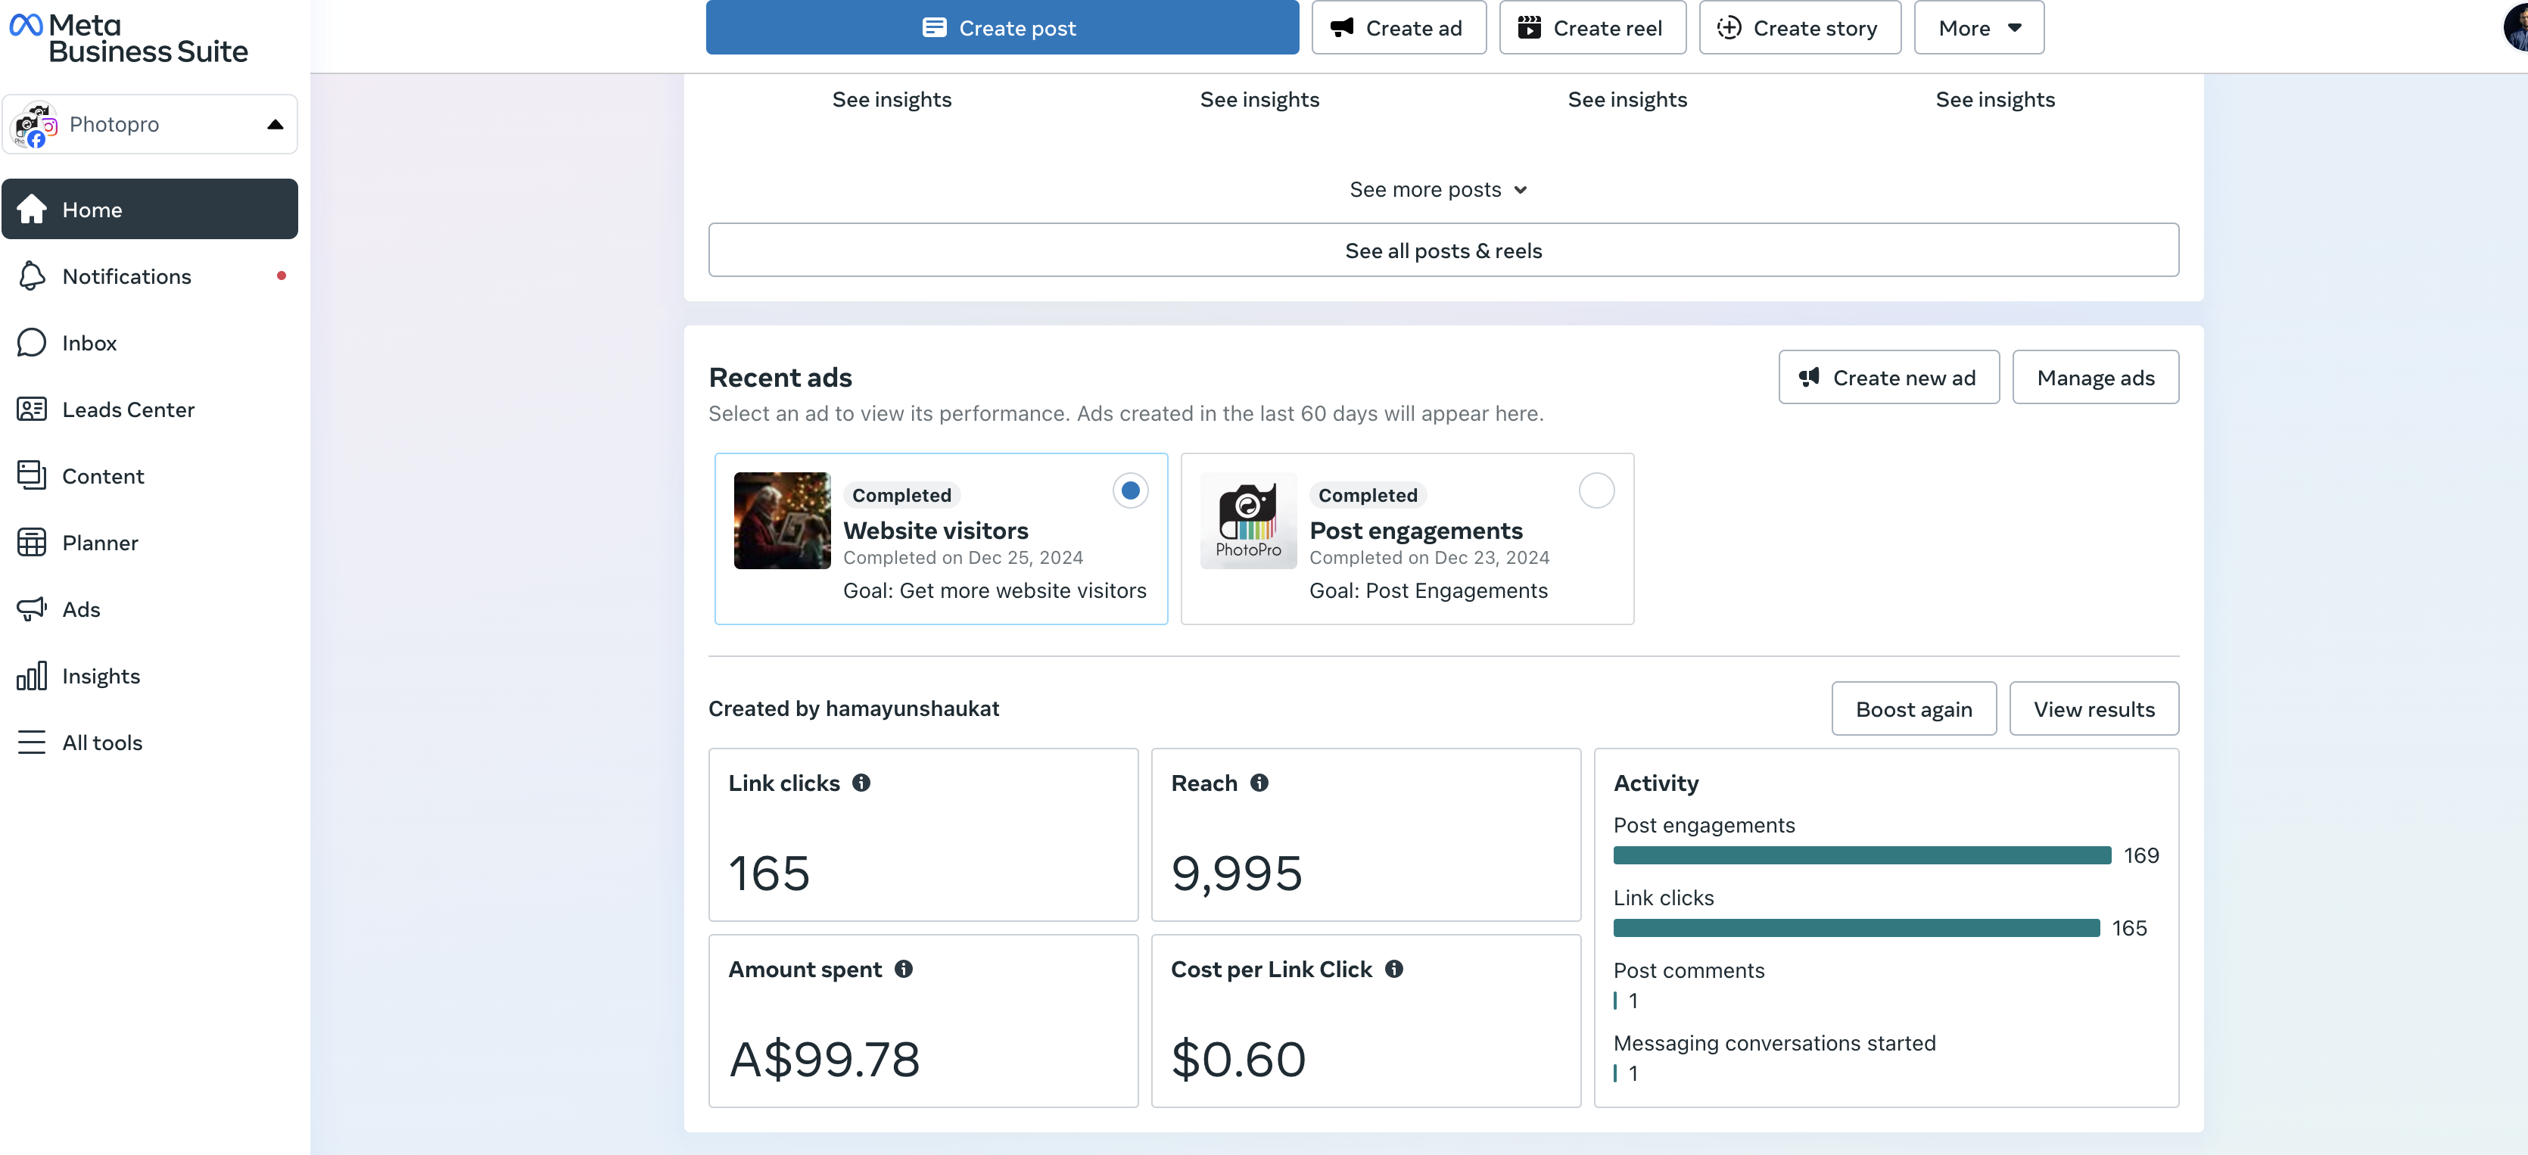Open Notifications bell icon in sidebar
Screen dimensions: 2528x1155
[x=31, y=276]
